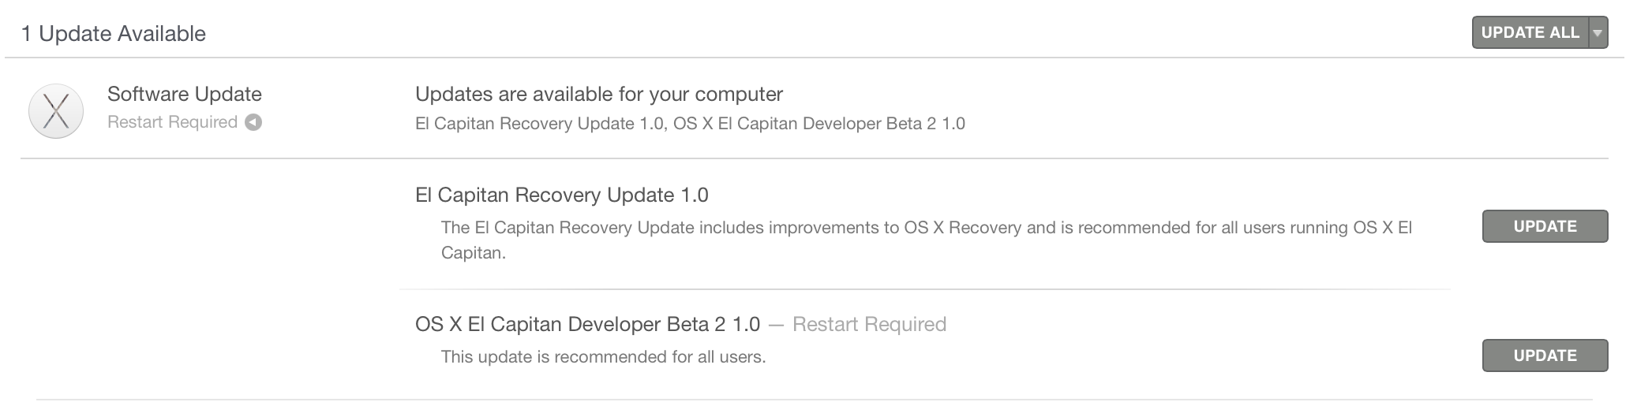Click the divider under the '1 Update Available' header
This screenshot has width=1637, height=402.
(x=815, y=58)
